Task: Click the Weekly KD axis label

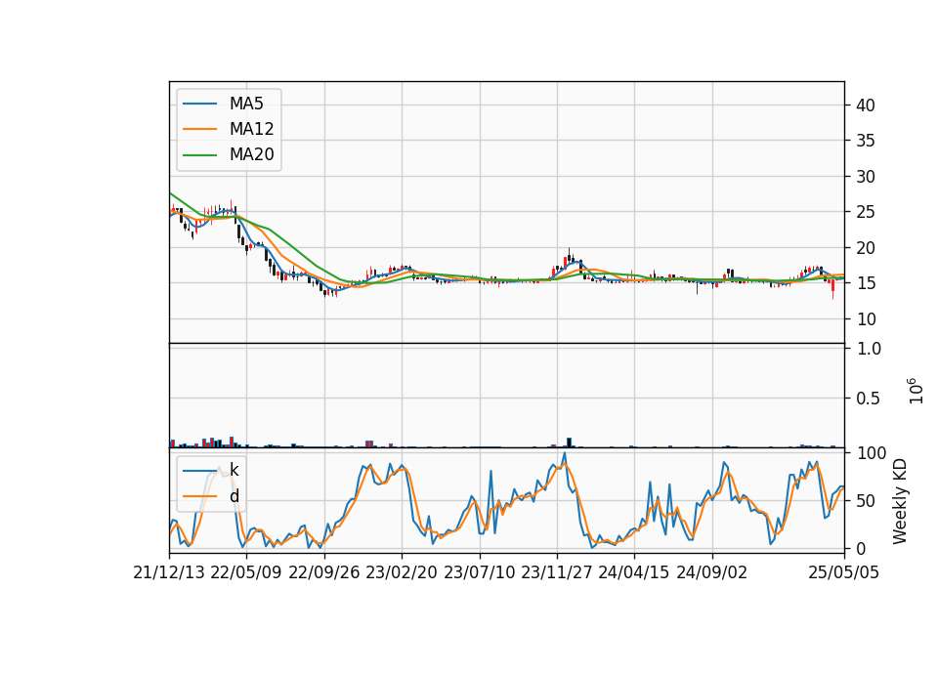Action: [900, 502]
